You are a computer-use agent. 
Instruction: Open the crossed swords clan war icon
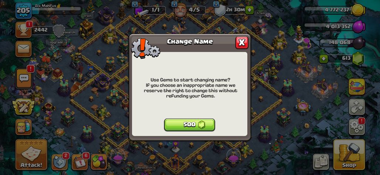coord(24,106)
